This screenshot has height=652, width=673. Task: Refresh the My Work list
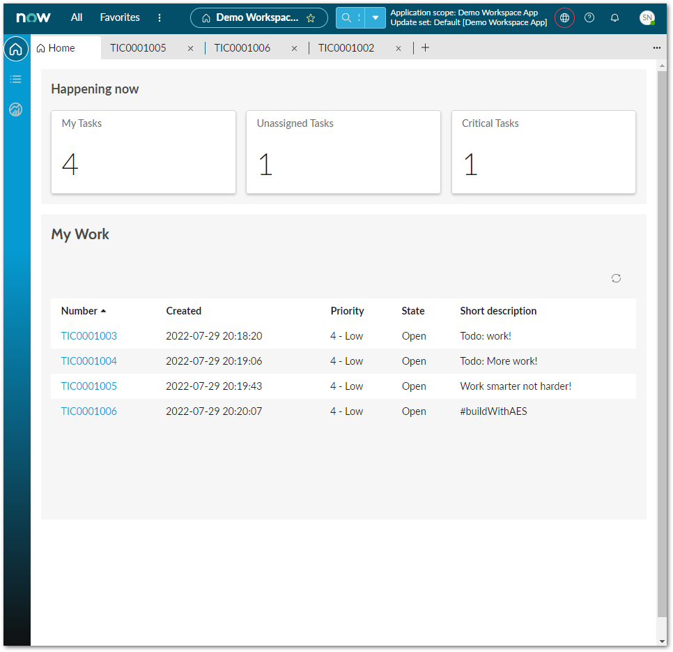616,278
